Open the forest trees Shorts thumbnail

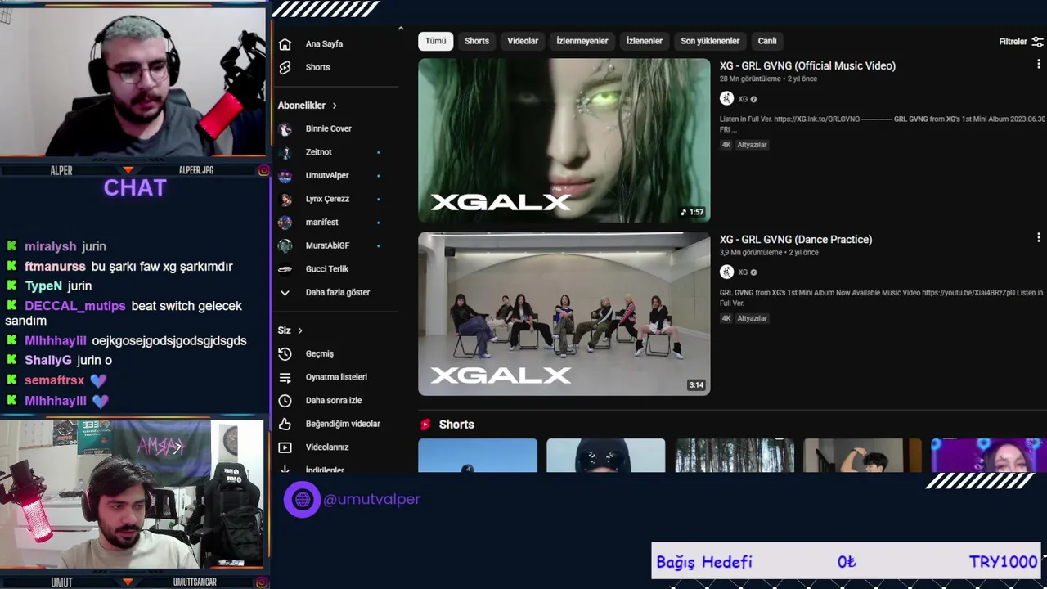pyautogui.click(x=735, y=456)
